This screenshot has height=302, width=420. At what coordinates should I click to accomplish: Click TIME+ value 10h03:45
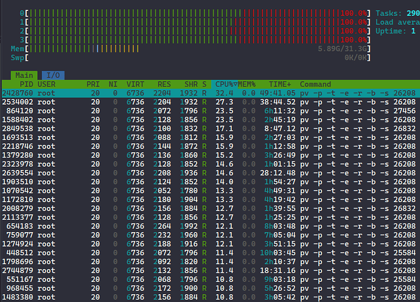tap(278, 253)
